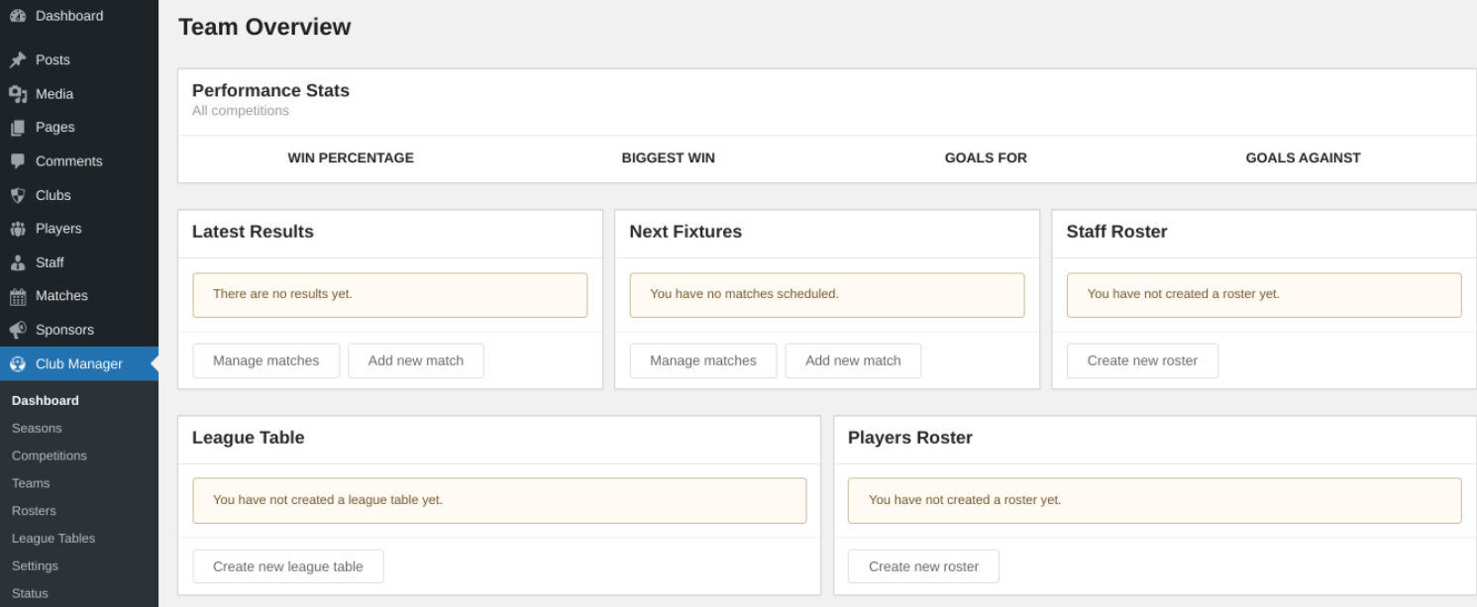Click Create new league table

tap(288, 565)
